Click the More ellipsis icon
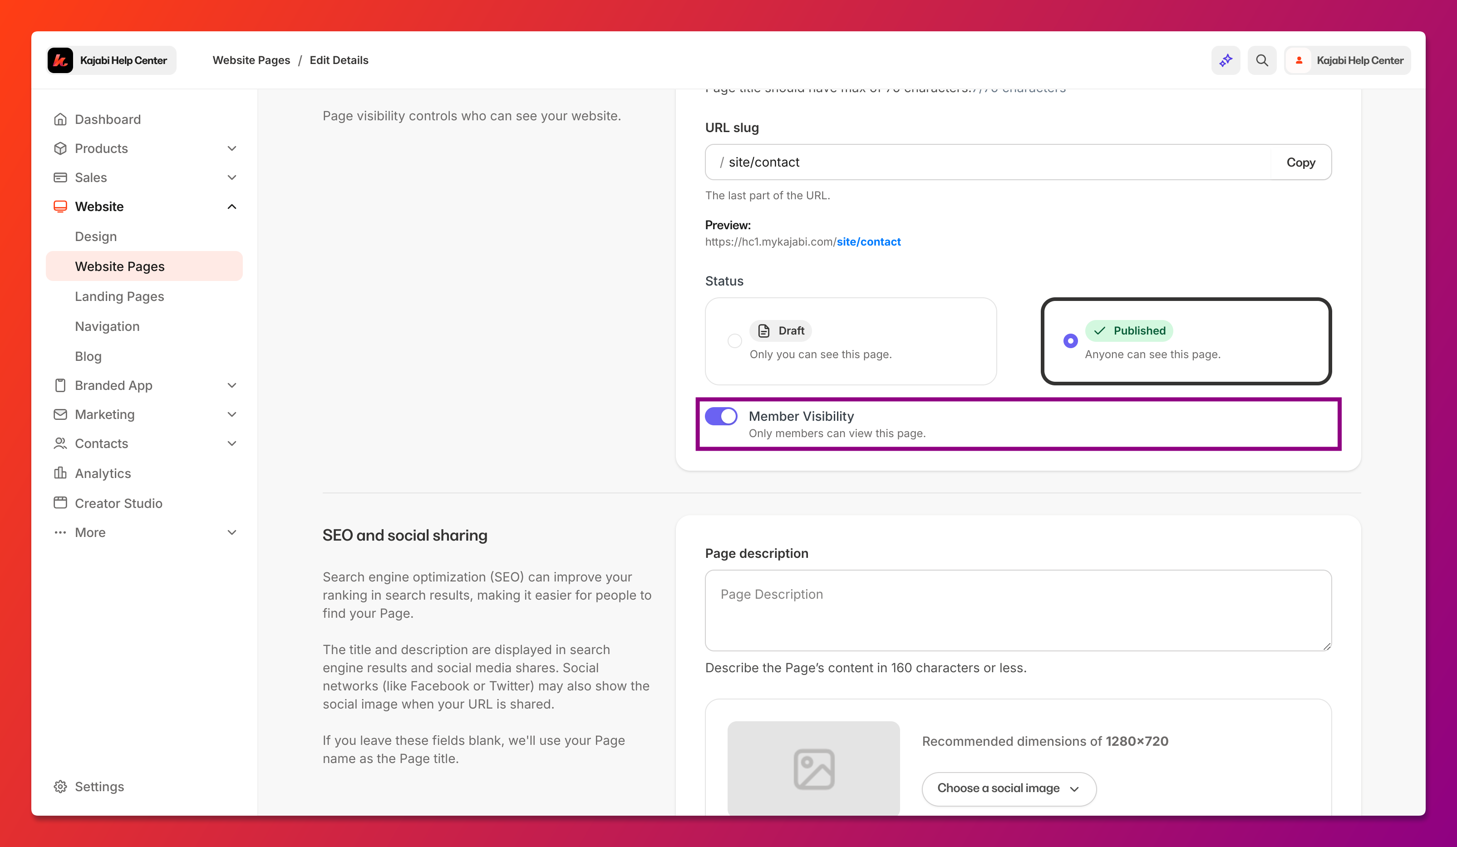 [60, 532]
